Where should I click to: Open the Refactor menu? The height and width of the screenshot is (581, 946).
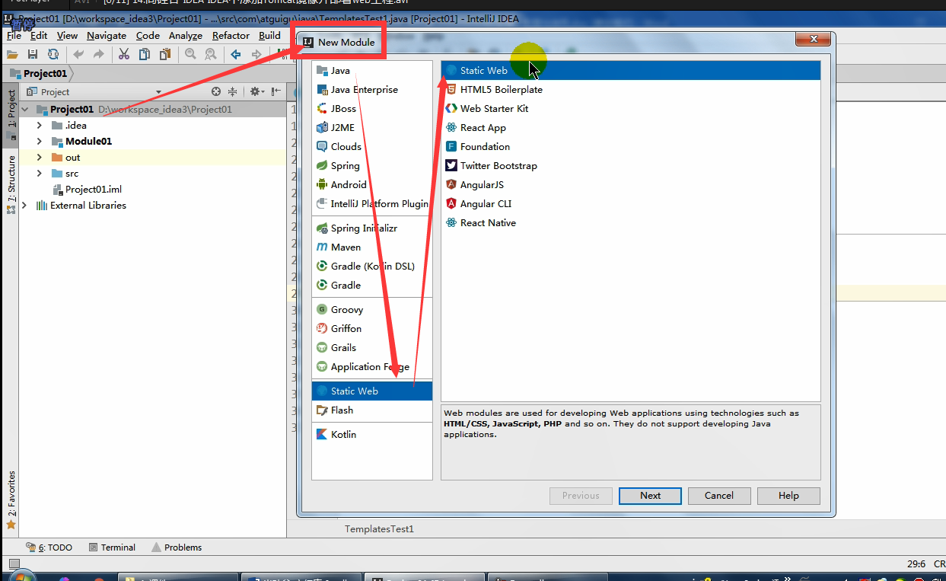pyautogui.click(x=231, y=36)
